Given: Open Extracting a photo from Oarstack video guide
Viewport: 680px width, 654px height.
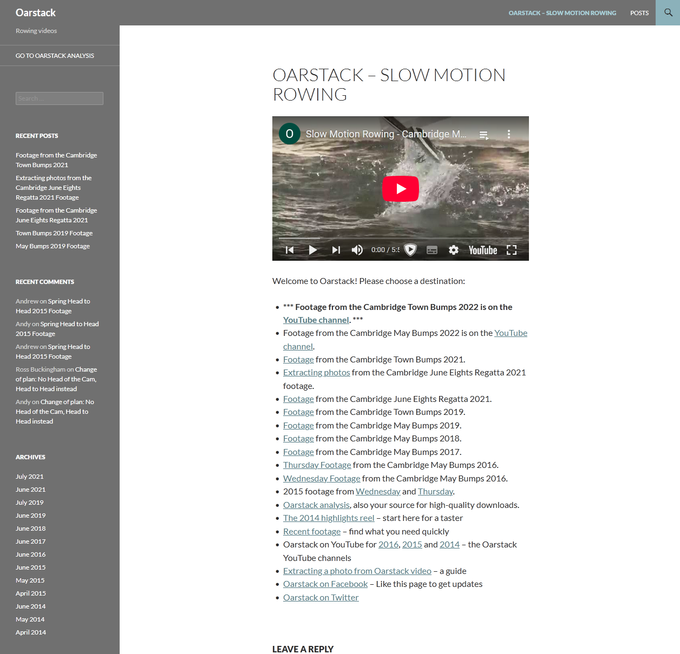Looking at the screenshot, I should pos(357,571).
